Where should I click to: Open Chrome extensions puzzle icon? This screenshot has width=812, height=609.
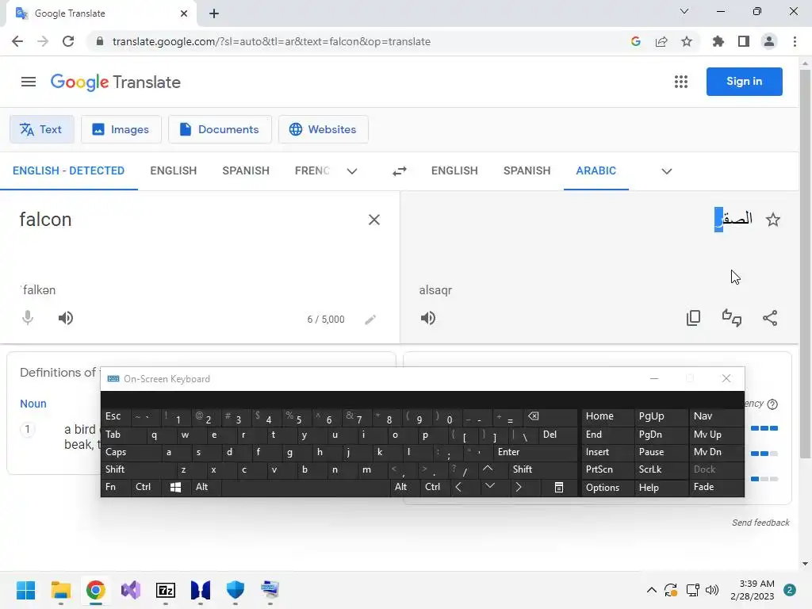718,41
